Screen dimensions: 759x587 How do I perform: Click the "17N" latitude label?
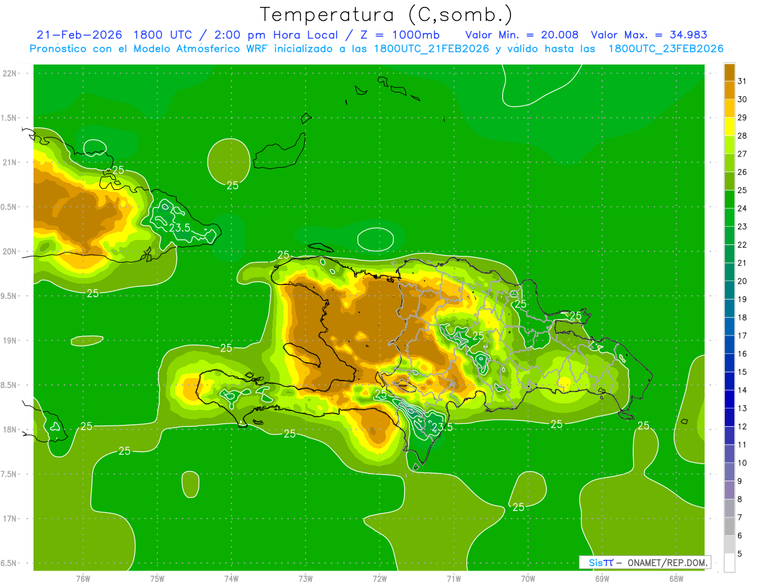coord(9,519)
